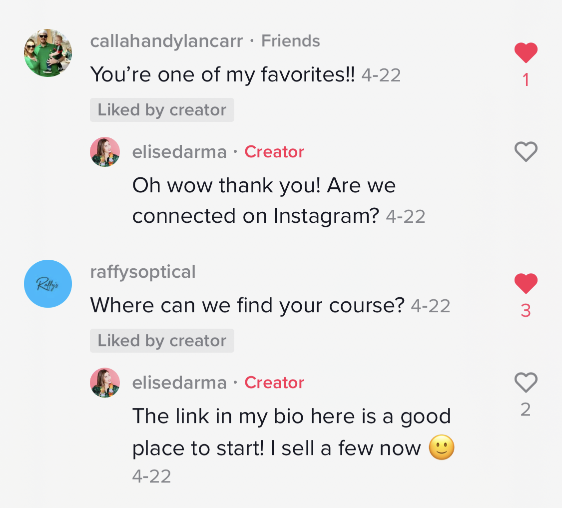This screenshot has height=508, width=562.
Task: Select the 'Where can we find your course?' comment
Action: pyautogui.click(x=247, y=306)
